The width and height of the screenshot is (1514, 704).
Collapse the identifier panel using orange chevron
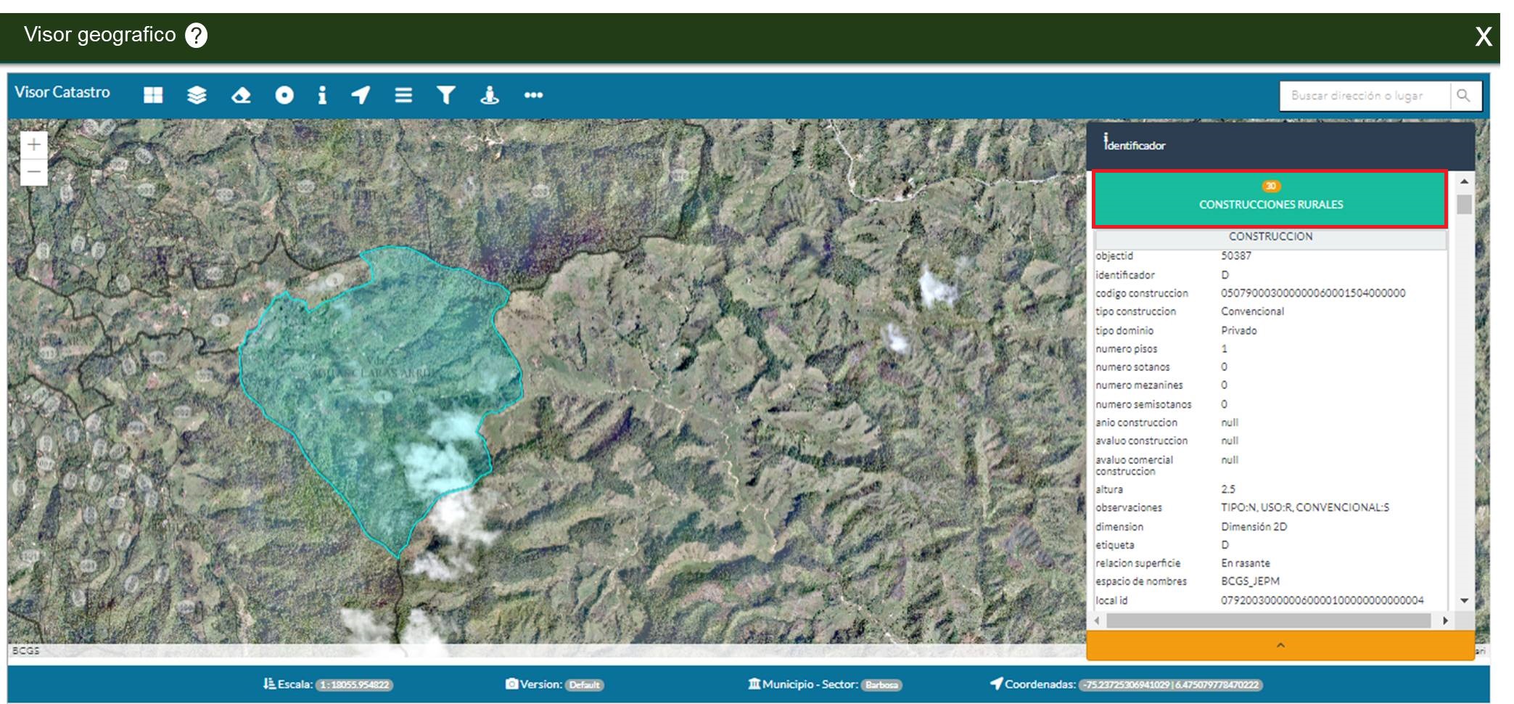(1280, 645)
